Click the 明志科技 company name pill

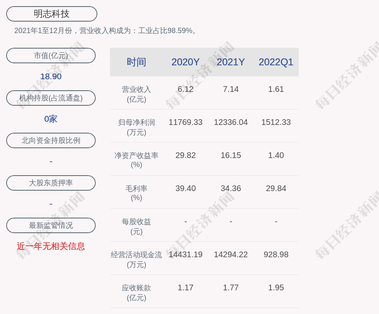52,14
